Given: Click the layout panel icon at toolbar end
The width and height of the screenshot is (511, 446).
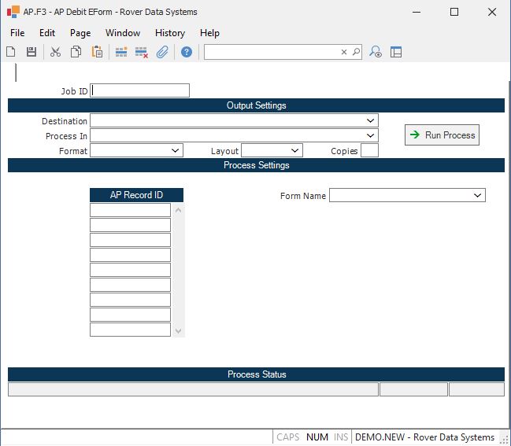Looking at the screenshot, I should [396, 52].
